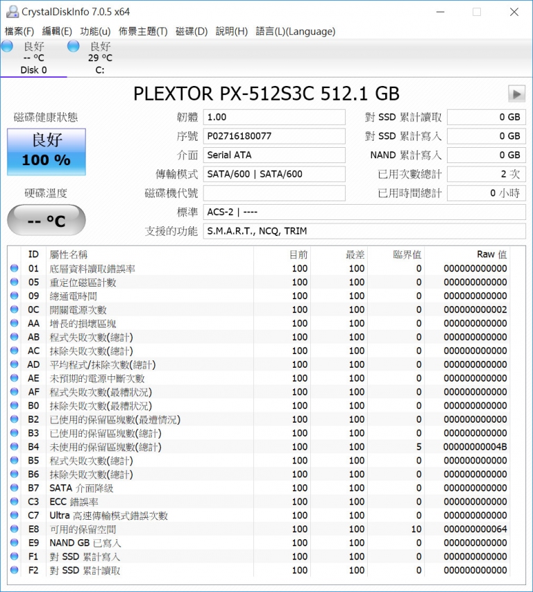Click the -- °C temperature indicator
533x592 pixels.
click(46, 220)
